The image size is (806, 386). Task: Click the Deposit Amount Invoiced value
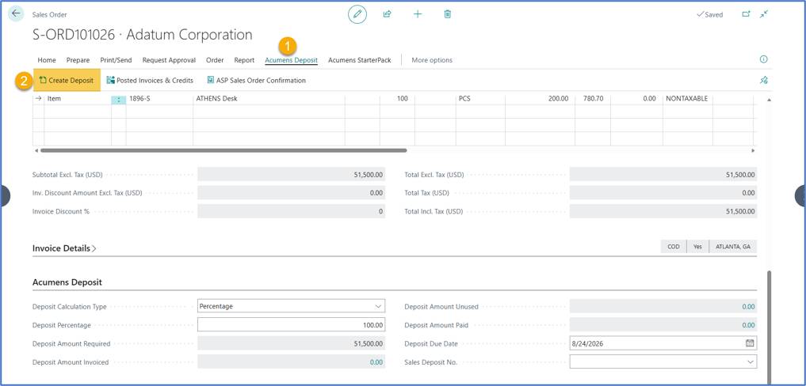[x=376, y=362]
